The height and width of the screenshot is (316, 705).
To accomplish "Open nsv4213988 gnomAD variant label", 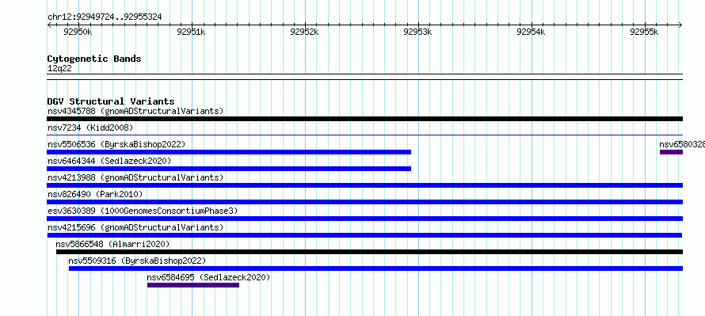I will pos(135,177).
